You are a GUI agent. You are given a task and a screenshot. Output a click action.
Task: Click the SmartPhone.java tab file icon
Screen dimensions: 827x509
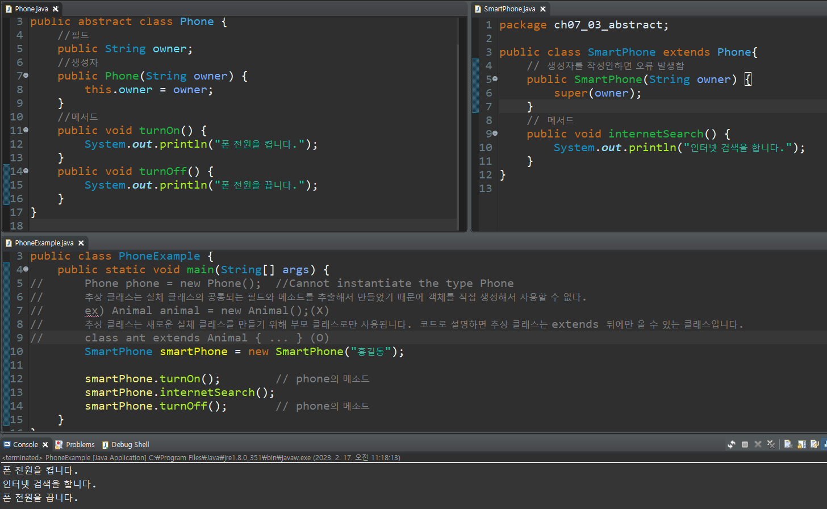[x=478, y=9]
